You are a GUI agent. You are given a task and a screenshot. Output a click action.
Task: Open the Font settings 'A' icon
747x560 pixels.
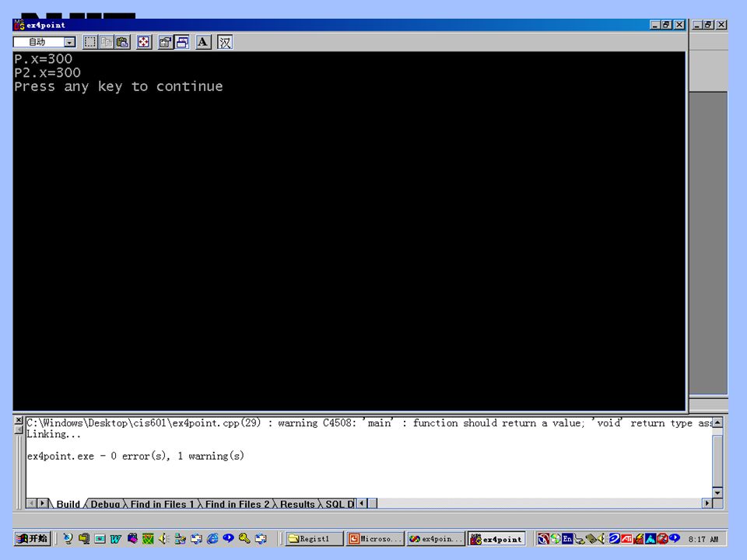203,42
